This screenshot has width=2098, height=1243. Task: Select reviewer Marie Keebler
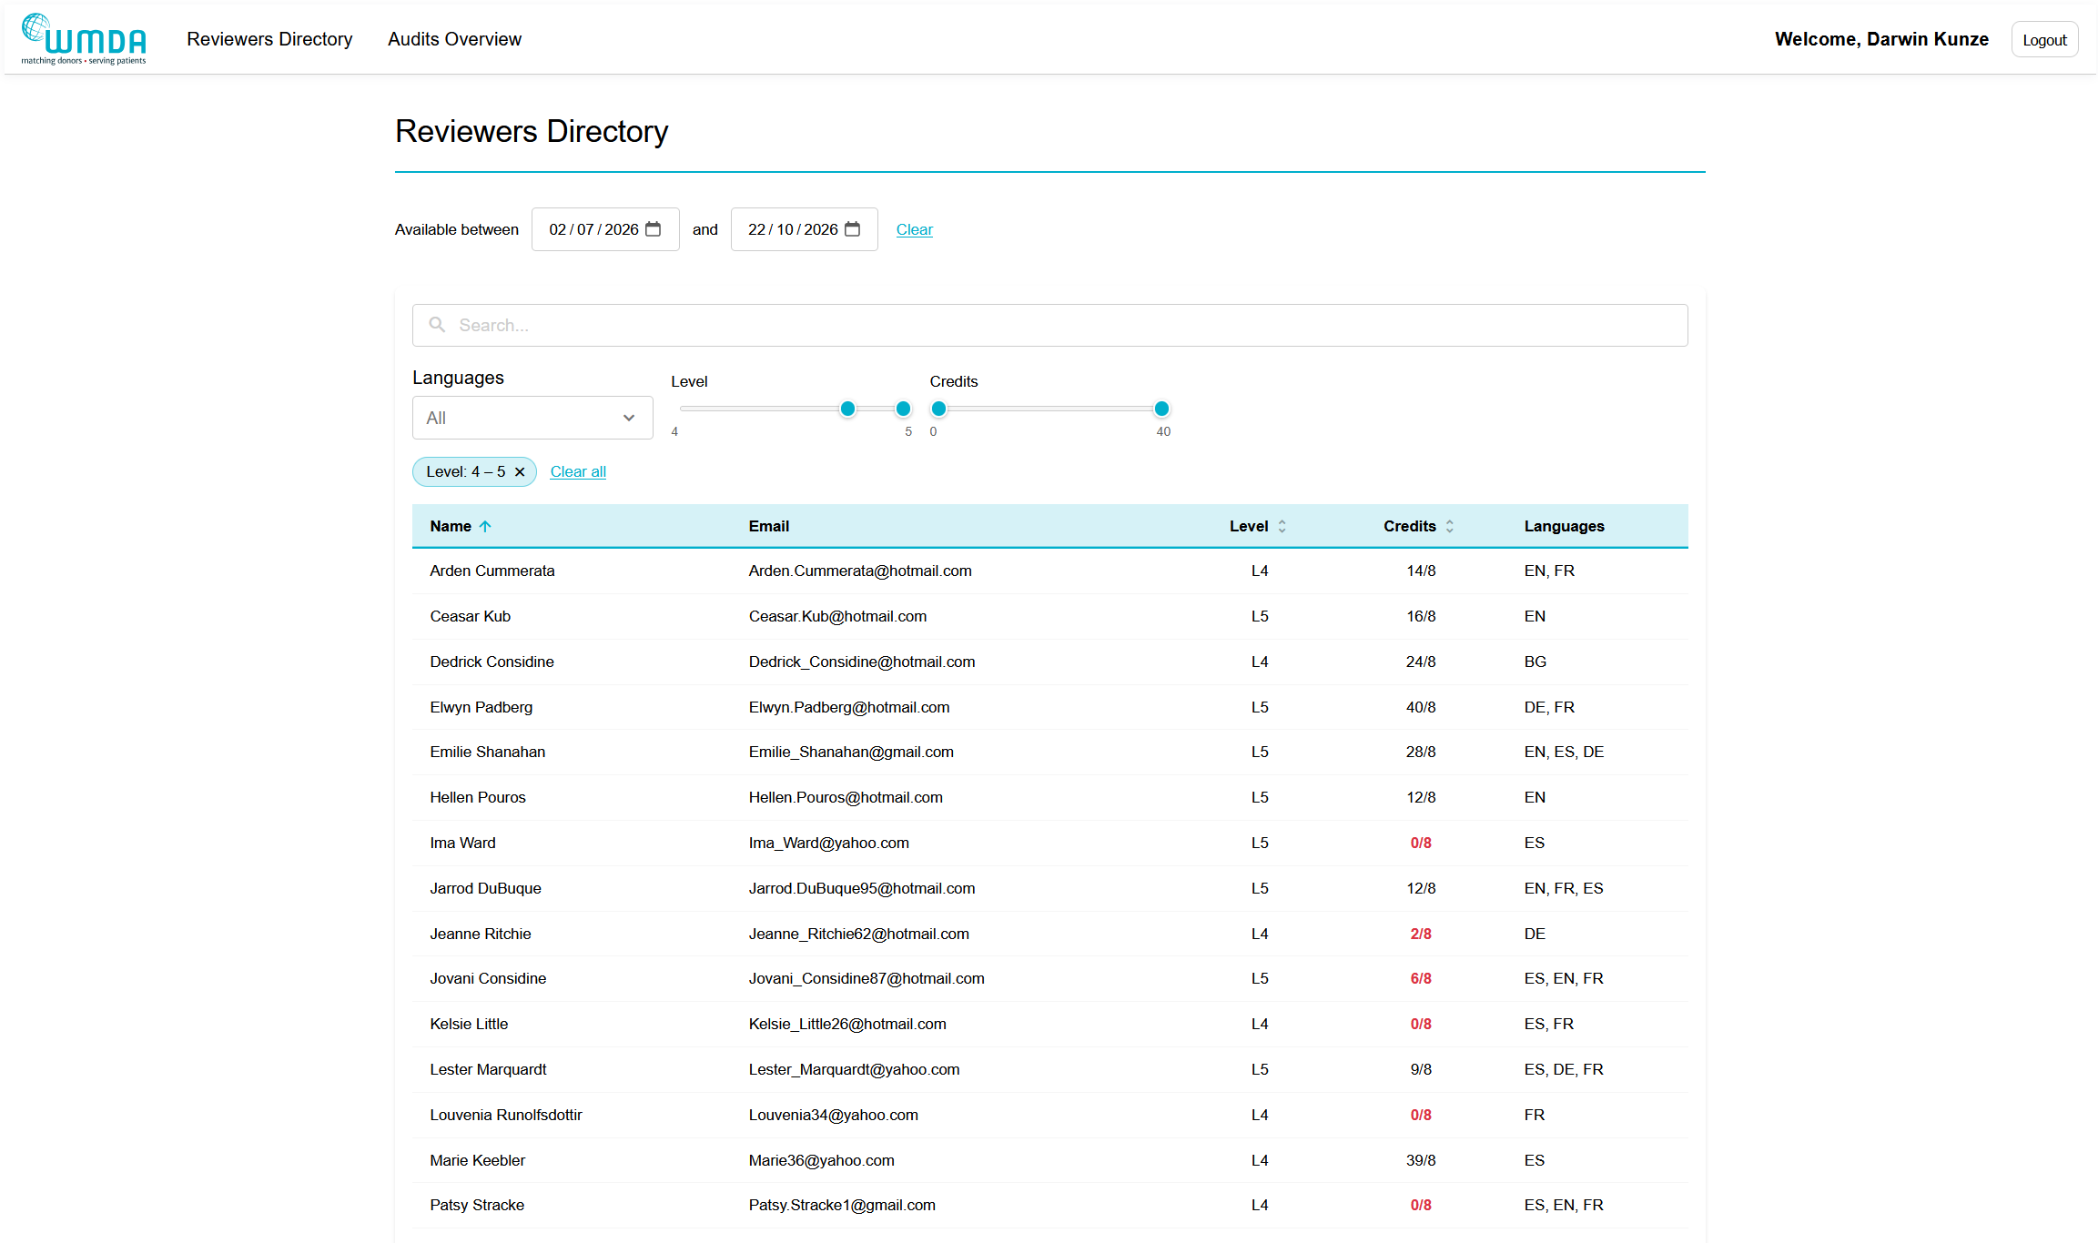(478, 1160)
